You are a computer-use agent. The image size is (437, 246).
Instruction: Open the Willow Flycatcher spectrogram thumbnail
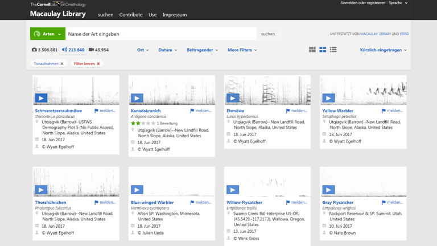click(267, 182)
